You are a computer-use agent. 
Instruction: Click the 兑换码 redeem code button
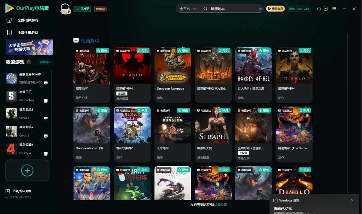click(x=83, y=9)
